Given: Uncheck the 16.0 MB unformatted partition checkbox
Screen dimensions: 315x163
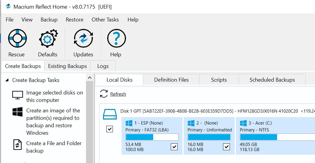Looking at the screenshot, I should coord(226,147).
